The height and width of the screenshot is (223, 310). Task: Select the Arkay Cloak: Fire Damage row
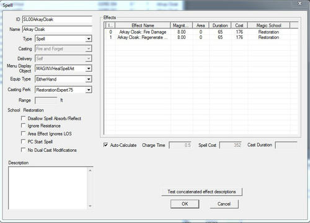pyautogui.click(x=201, y=32)
